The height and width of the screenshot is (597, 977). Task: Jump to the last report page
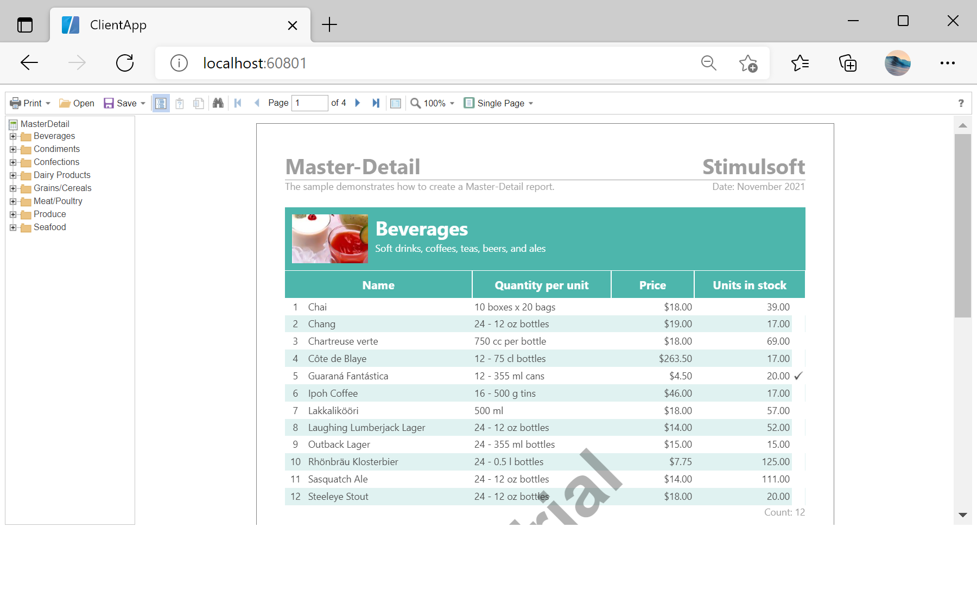pyautogui.click(x=376, y=103)
